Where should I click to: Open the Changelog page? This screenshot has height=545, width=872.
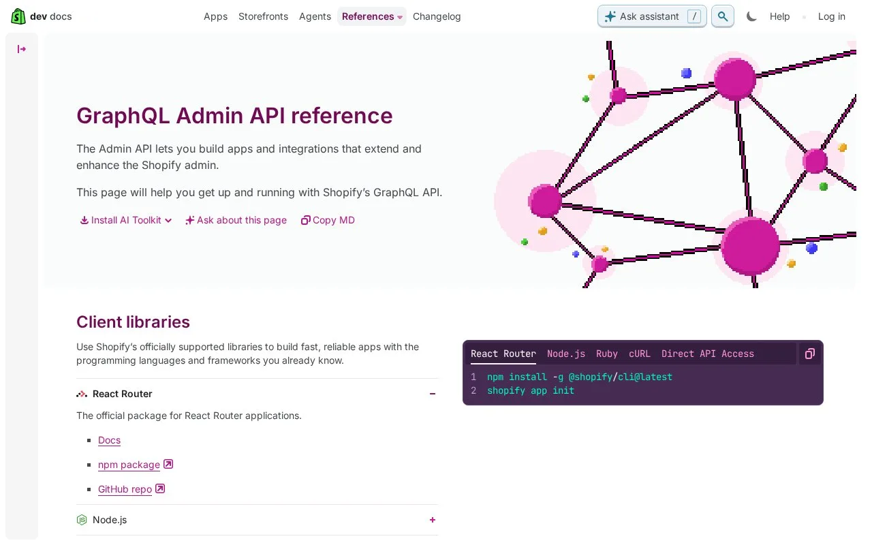click(x=437, y=16)
